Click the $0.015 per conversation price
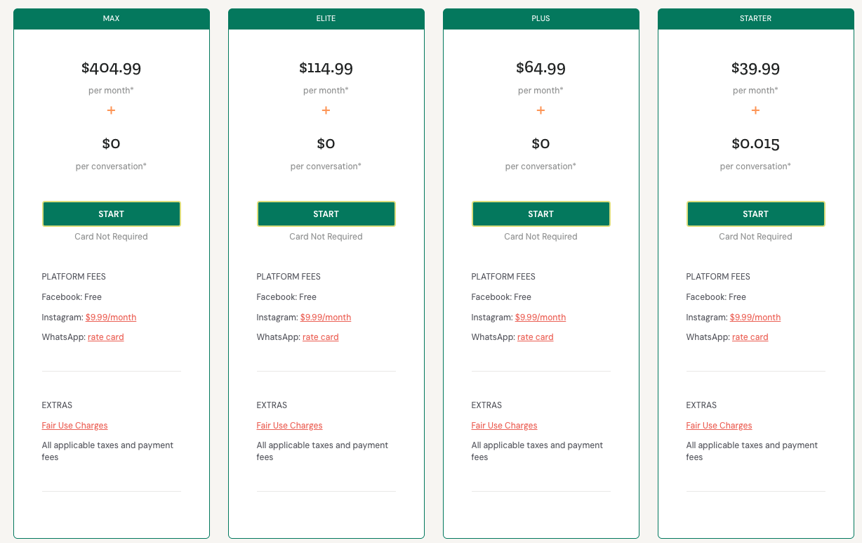 click(755, 144)
